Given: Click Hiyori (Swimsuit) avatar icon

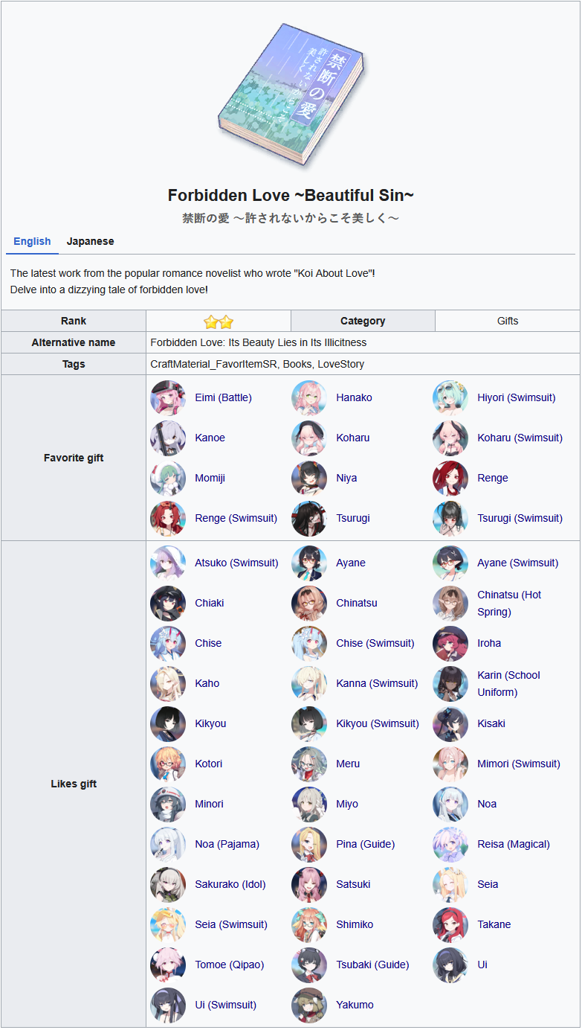Looking at the screenshot, I should (x=450, y=398).
